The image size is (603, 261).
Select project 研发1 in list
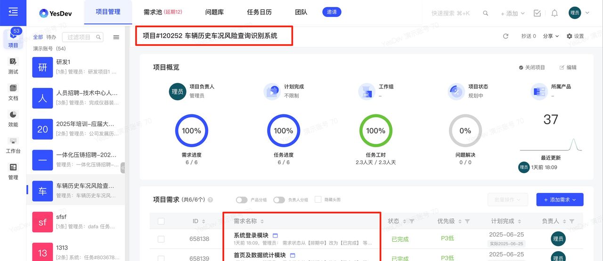(x=76, y=67)
